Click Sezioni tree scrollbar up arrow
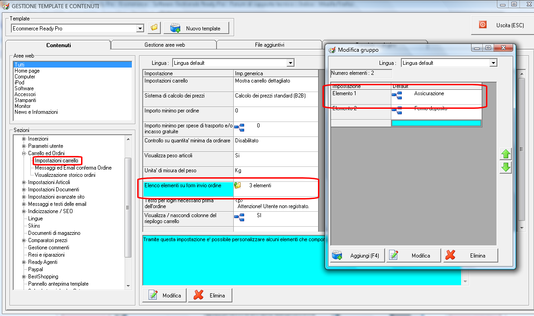 (128, 139)
